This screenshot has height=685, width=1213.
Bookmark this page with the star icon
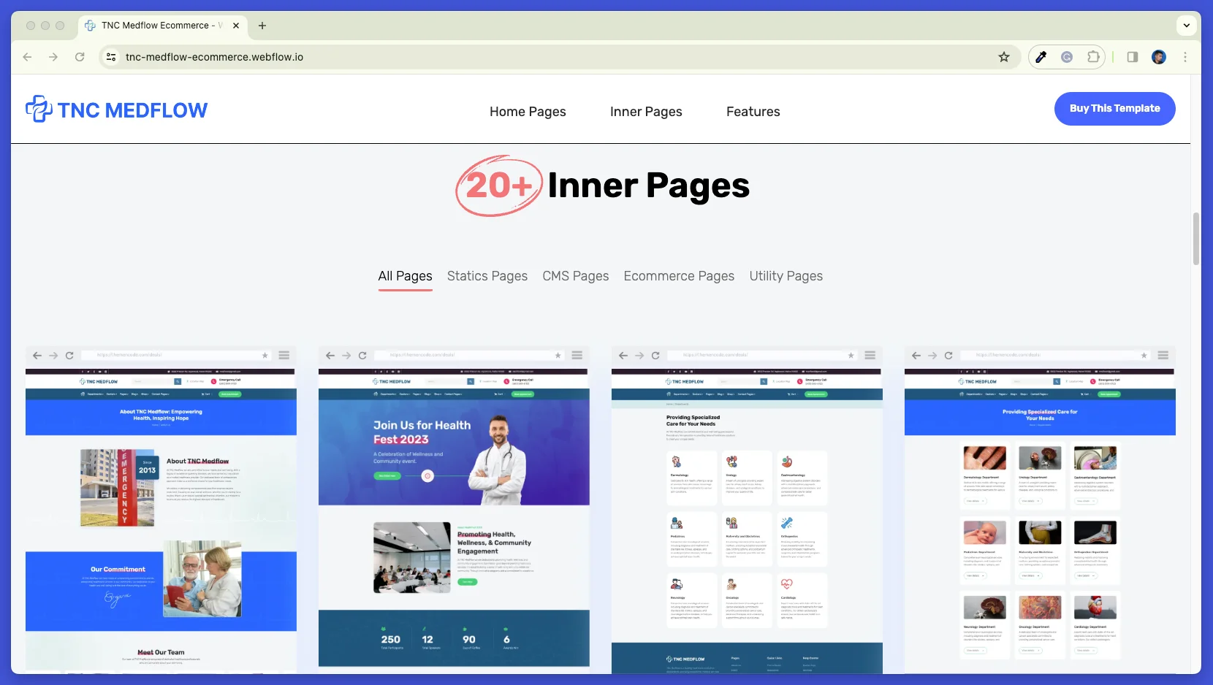point(1004,57)
